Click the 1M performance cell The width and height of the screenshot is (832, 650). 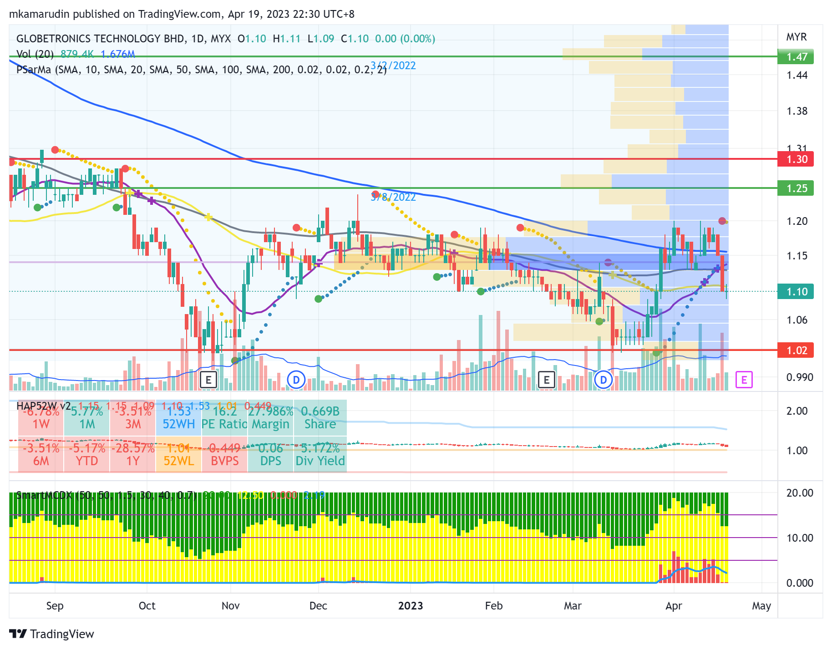(87, 418)
